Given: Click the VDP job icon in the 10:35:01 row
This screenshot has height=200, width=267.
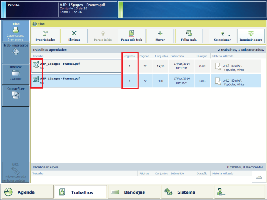Looking at the screenshot, I should pos(36,65).
